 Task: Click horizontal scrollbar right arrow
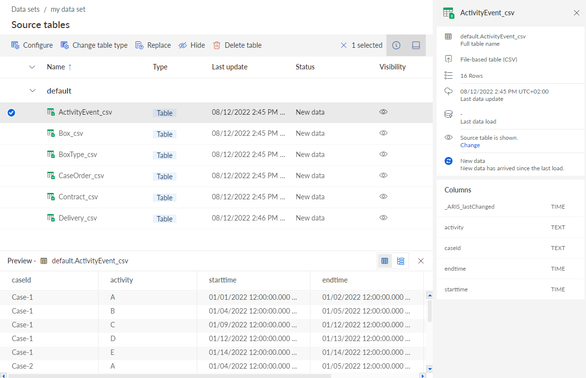point(423,376)
